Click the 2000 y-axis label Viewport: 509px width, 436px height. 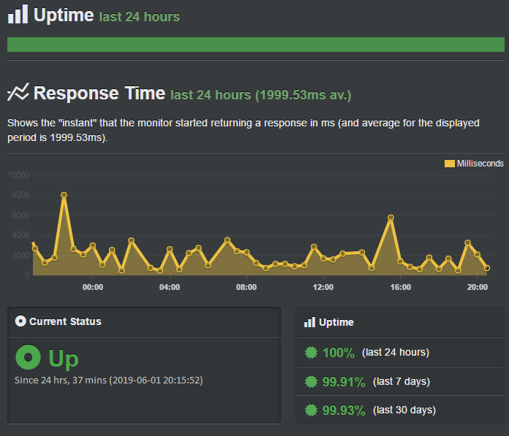pos(20,256)
